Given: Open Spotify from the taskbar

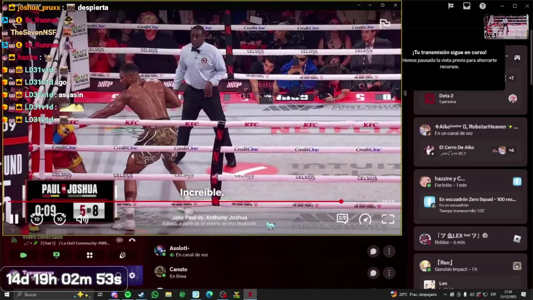Looking at the screenshot, I should click(127, 295).
